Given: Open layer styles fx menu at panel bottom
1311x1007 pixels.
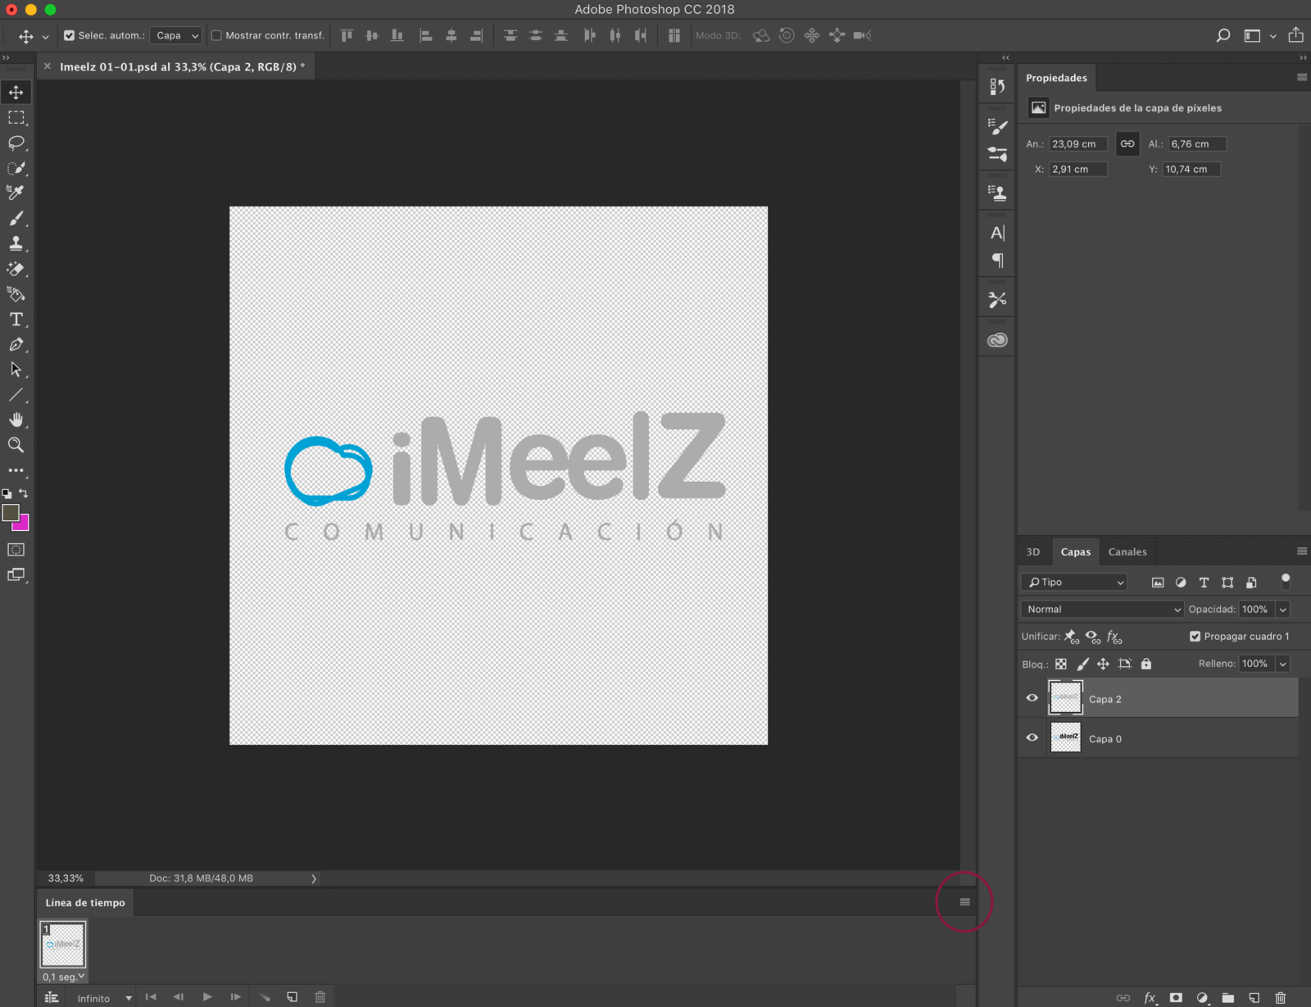Looking at the screenshot, I should [x=1150, y=997].
